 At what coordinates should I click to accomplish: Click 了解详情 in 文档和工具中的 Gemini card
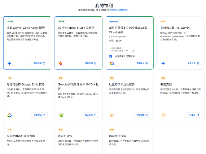(193, 63)
